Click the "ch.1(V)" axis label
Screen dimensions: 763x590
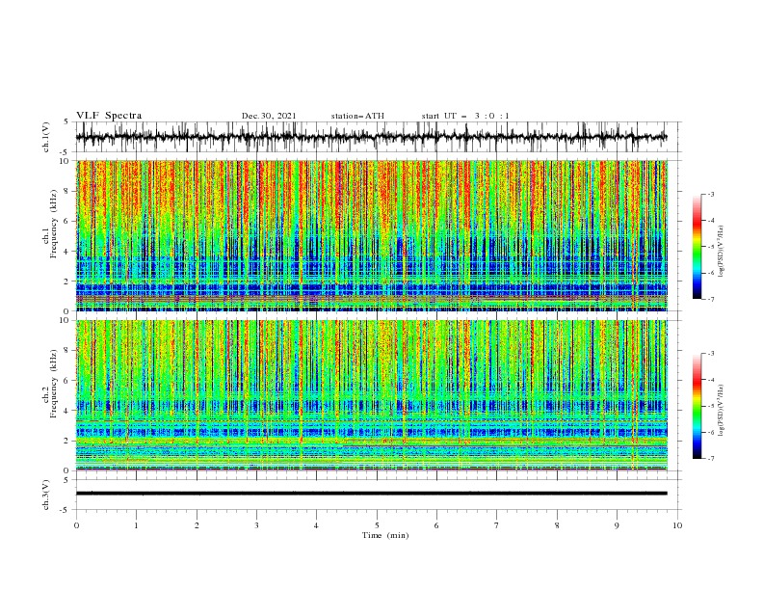coord(46,137)
